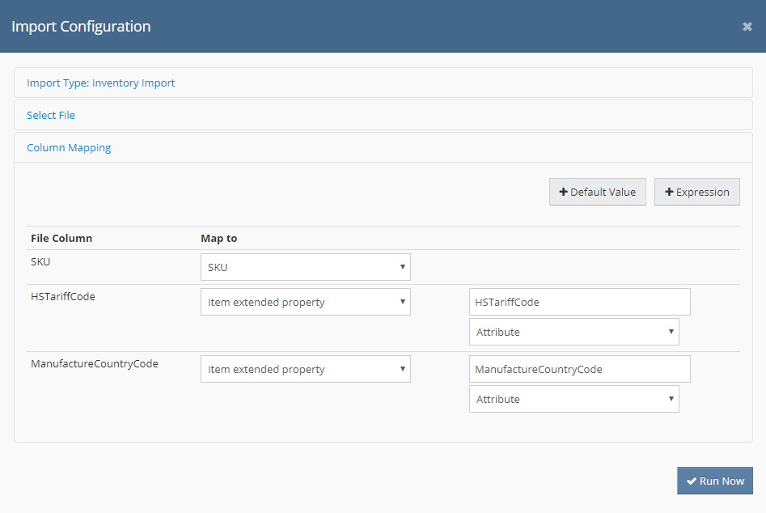Close the Import Configuration dialog
This screenshot has height=513, width=766.
click(x=747, y=27)
